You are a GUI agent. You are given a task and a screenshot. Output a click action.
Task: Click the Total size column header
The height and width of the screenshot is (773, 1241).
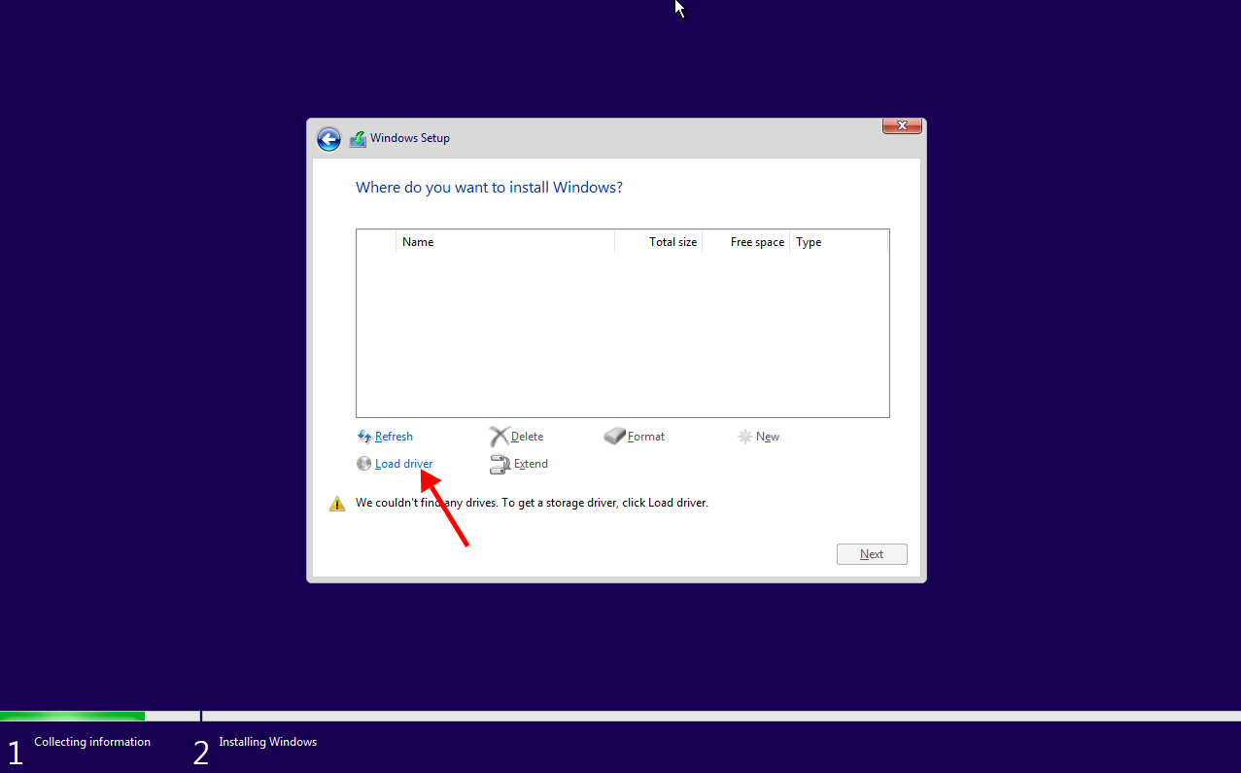click(659, 242)
